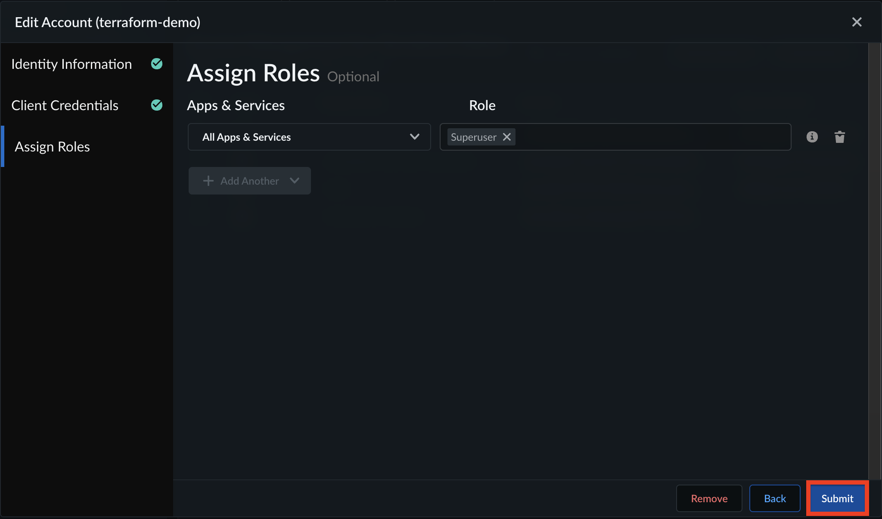Select the Assign Roles step
Image resolution: width=882 pixels, height=519 pixels.
point(52,146)
